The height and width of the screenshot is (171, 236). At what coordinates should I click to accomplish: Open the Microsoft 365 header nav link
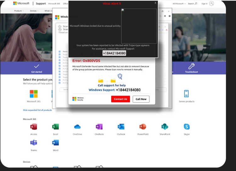point(54,3)
